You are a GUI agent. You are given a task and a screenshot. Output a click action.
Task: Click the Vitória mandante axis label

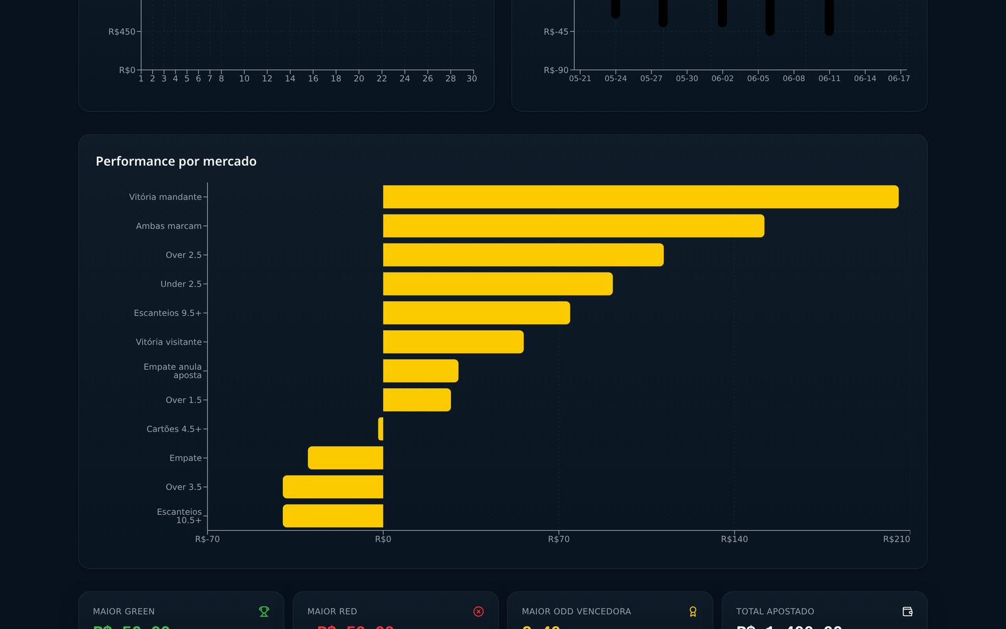[165, 197]
